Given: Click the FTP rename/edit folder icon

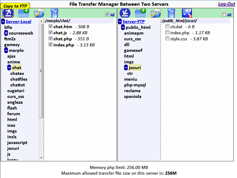Looking at the screenshot, I should point(156,13).
